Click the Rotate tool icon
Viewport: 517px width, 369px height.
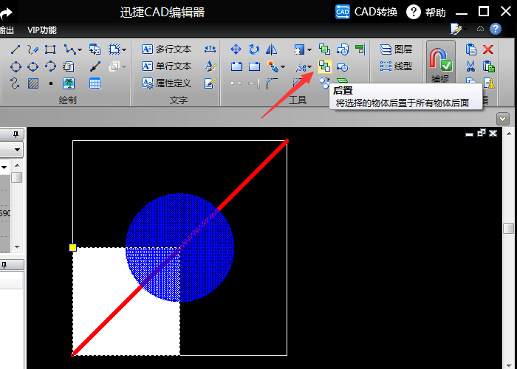(x=254, y=49)
